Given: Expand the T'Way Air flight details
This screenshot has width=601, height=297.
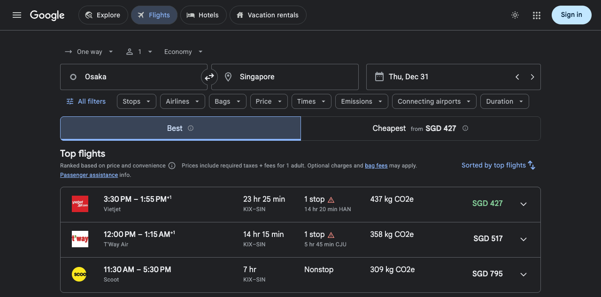Looking at the screenshot, I should (x=524, y=239).
